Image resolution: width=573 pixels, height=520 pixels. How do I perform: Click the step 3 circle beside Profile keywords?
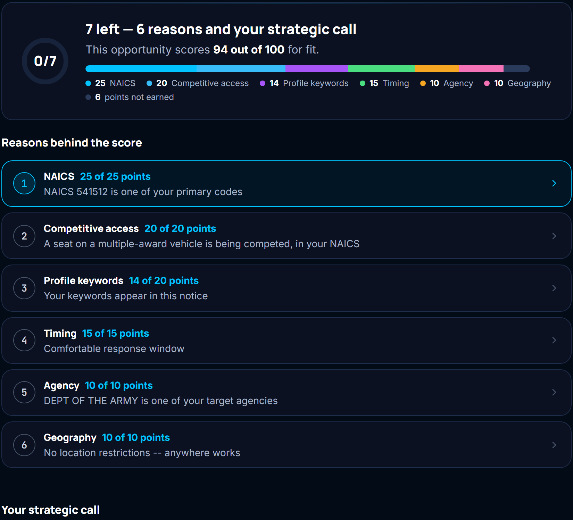[x=24, y=288]
